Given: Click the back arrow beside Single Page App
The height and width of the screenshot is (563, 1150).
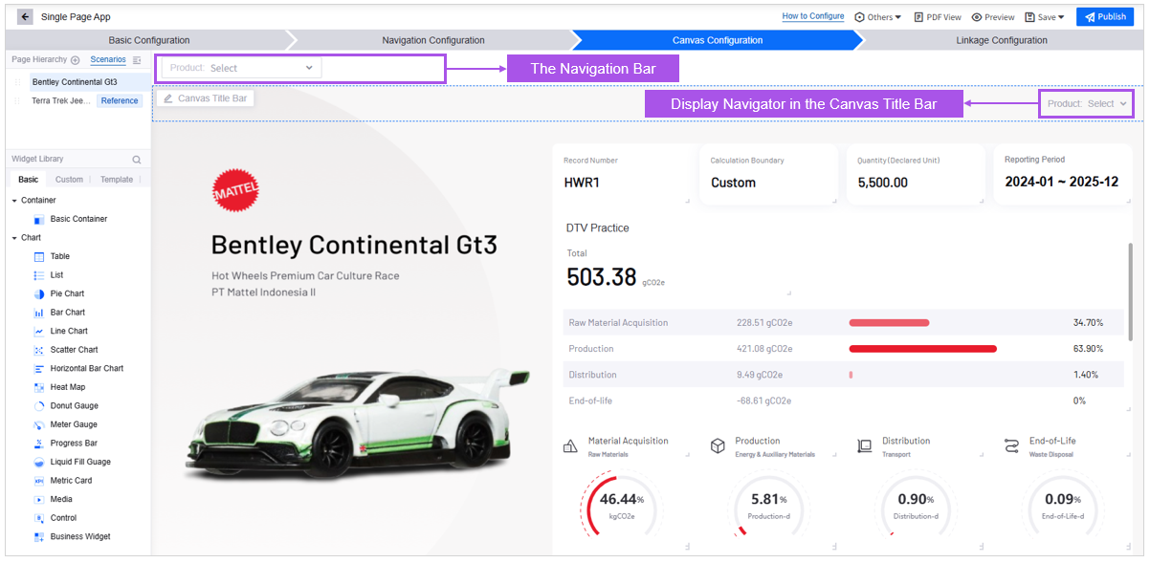Looking at the screenshot, I should (25, 17).
